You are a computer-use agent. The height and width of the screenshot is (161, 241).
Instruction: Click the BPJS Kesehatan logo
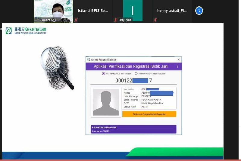(x=26, y=31)
